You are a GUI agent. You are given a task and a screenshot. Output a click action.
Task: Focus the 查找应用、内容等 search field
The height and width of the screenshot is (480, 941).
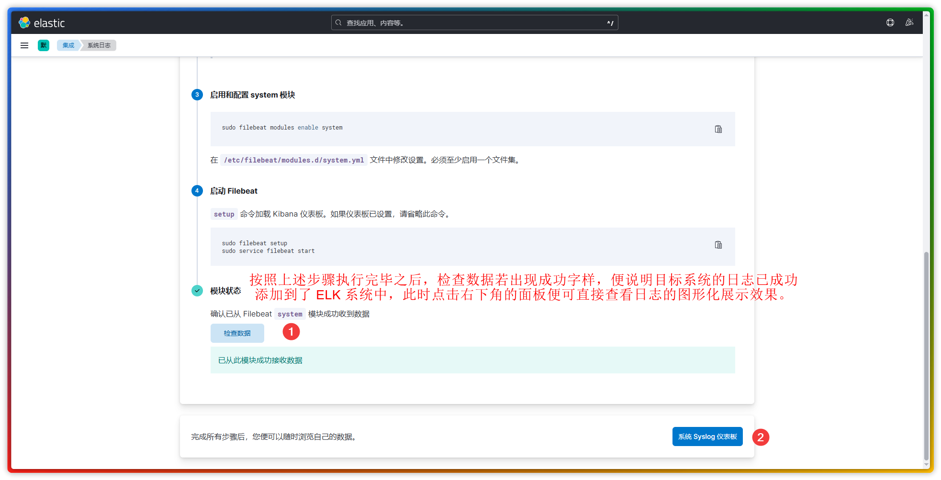pyautogui.click(x=474, y=22)
